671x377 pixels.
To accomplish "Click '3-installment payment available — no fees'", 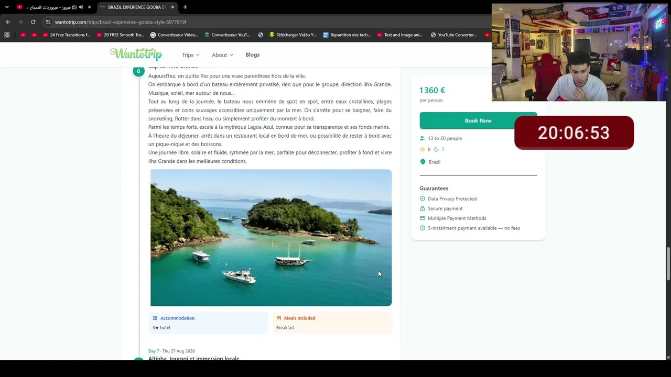I will pos(474,228).
